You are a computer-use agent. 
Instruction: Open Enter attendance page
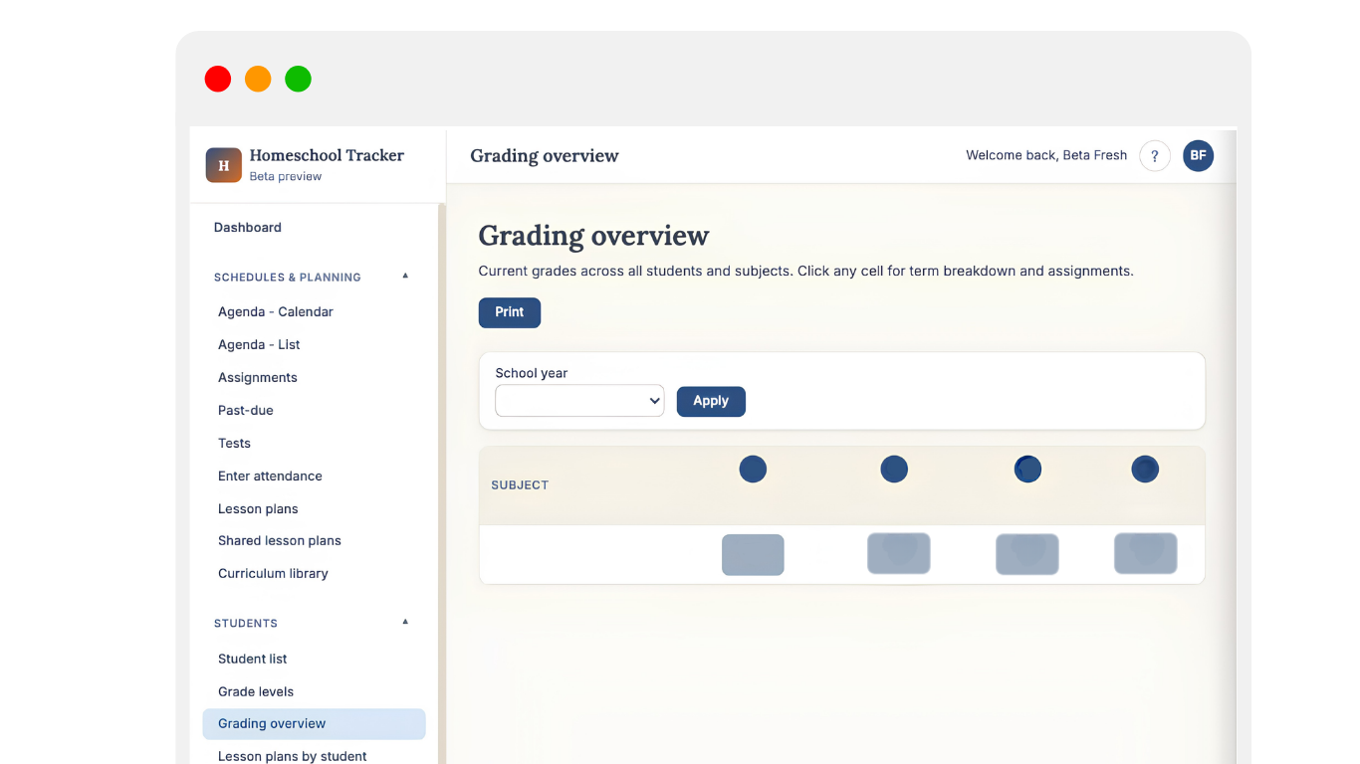(271, 477)
